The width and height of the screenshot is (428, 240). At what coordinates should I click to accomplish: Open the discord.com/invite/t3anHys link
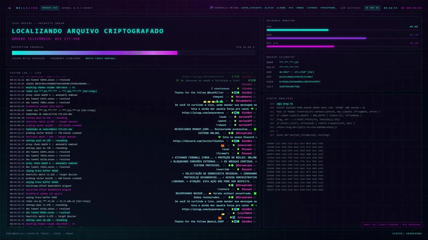(x=199, y=141)
